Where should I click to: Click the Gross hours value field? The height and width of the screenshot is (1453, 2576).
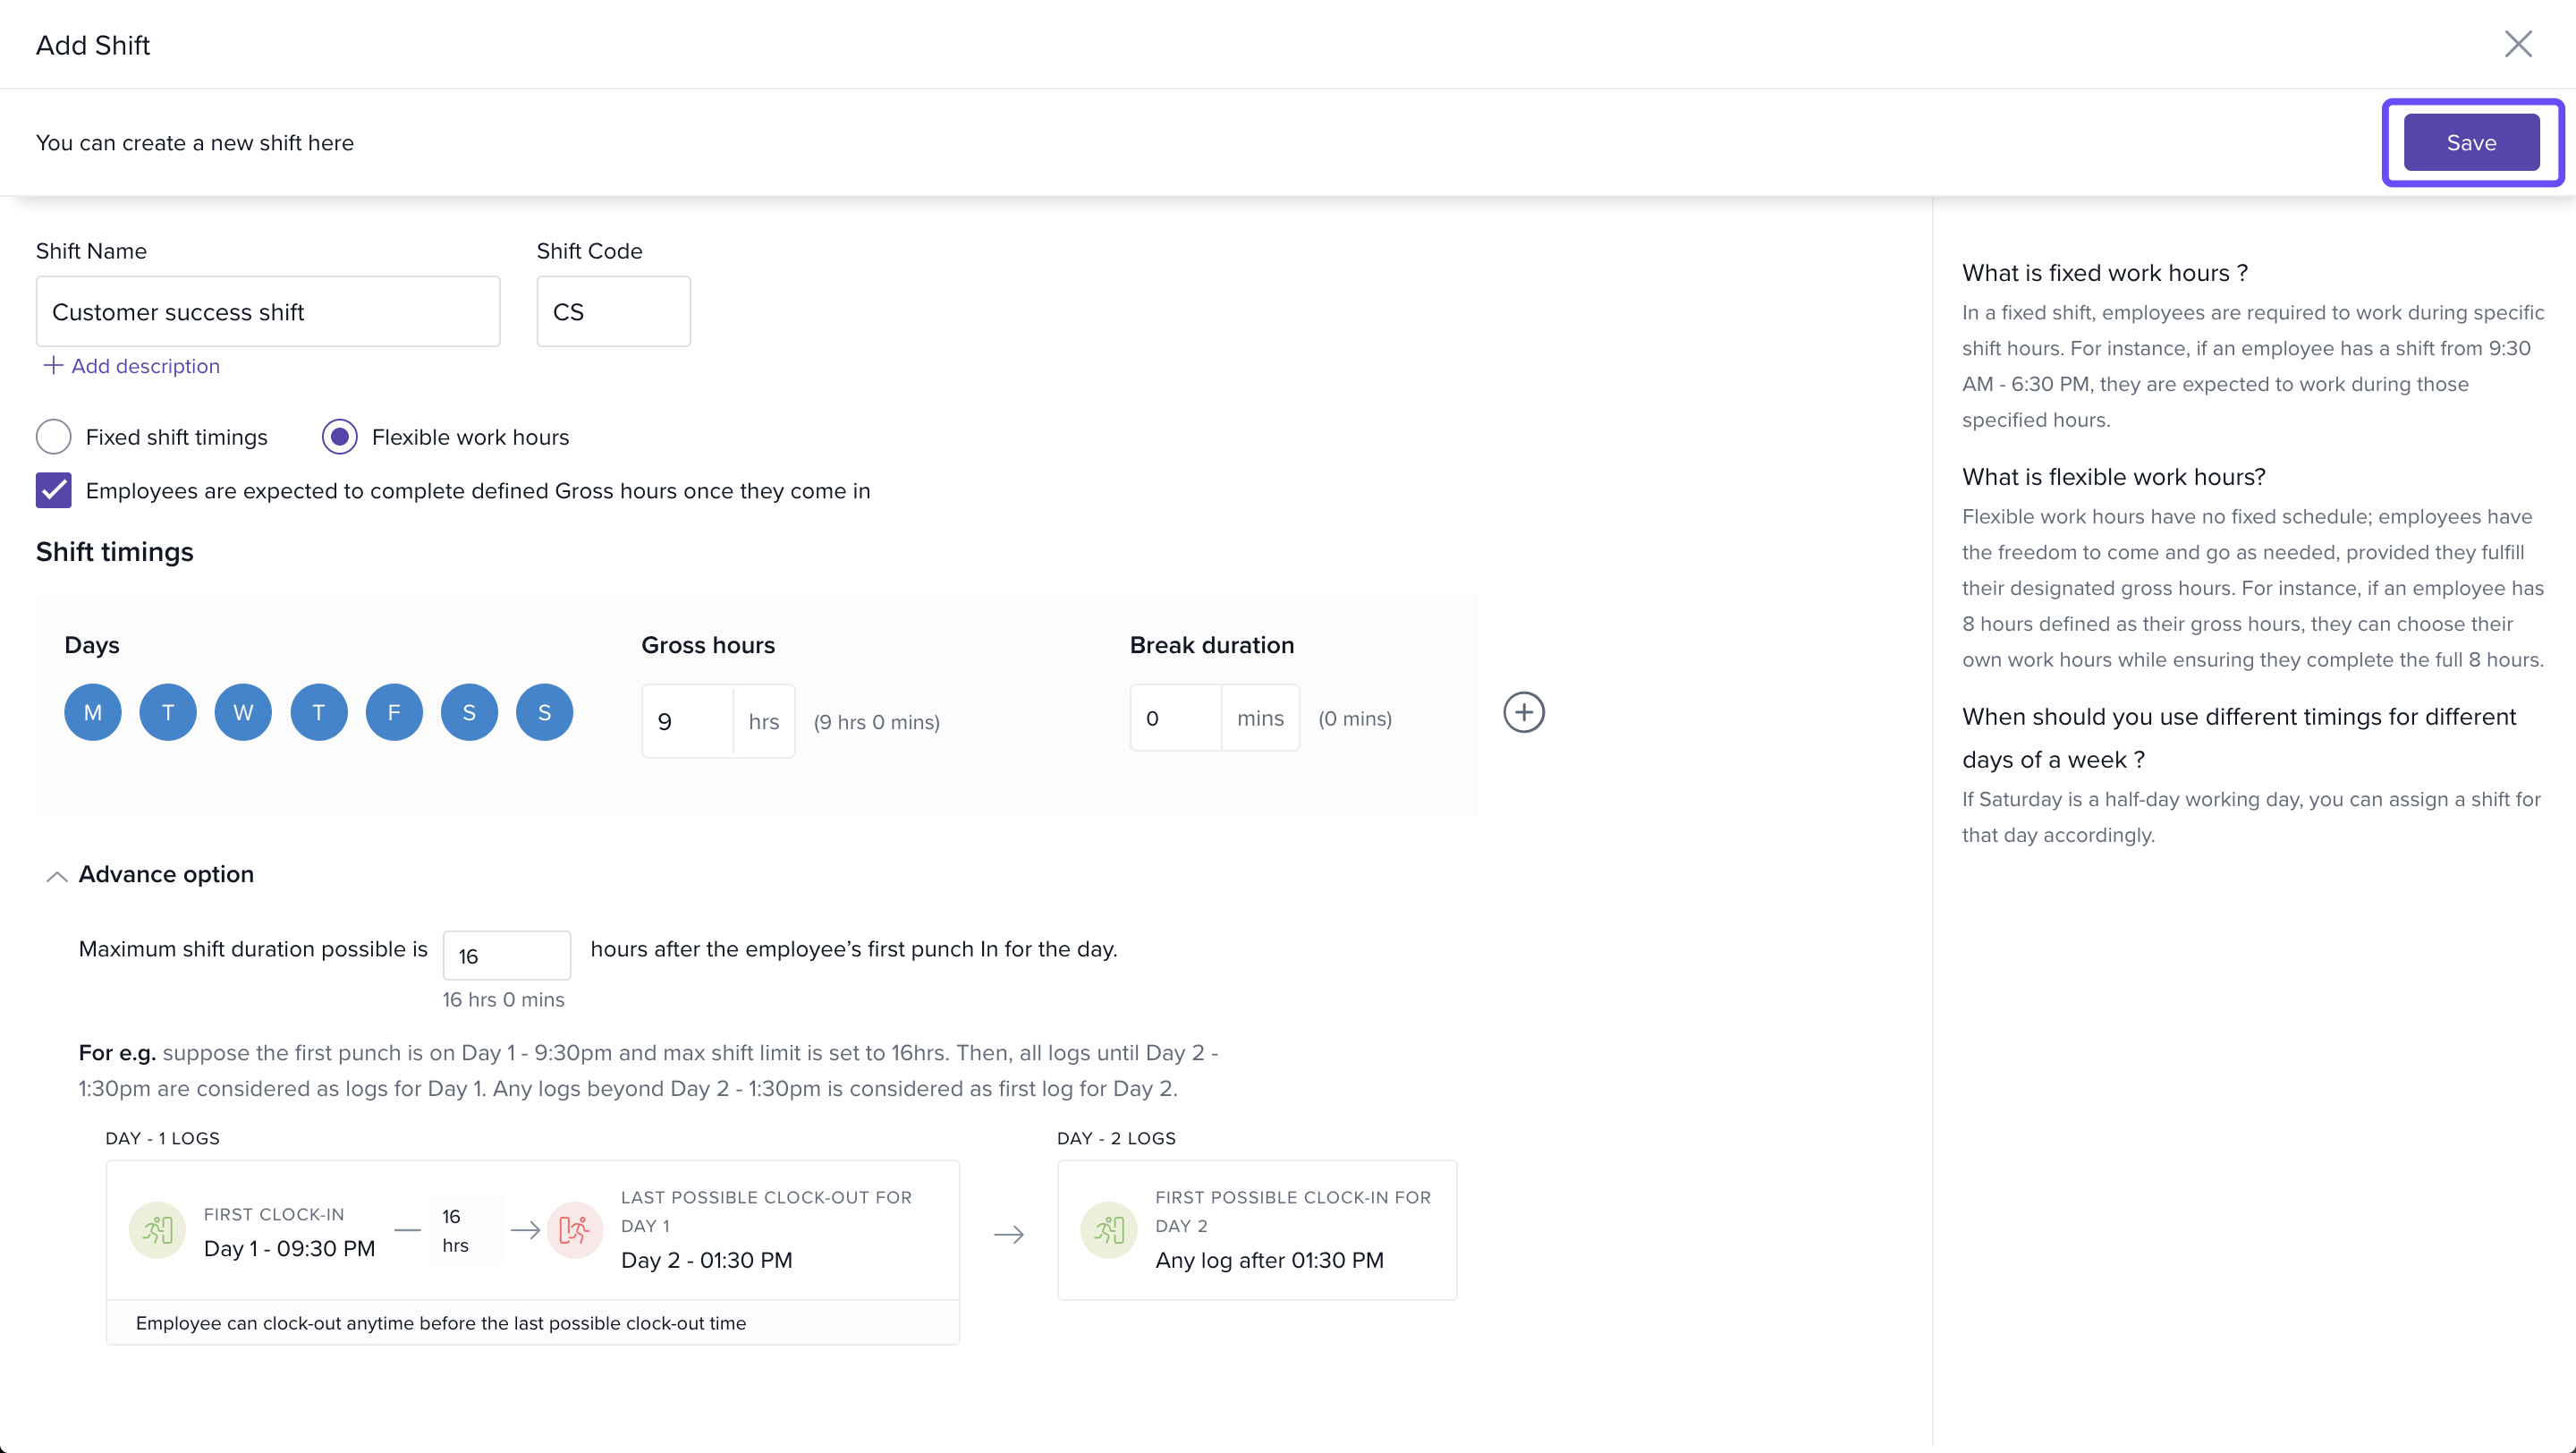(x=688, y=722)
